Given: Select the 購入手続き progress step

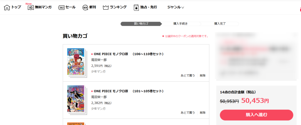Looking at the screenshot, I should (x=180, y=24).
